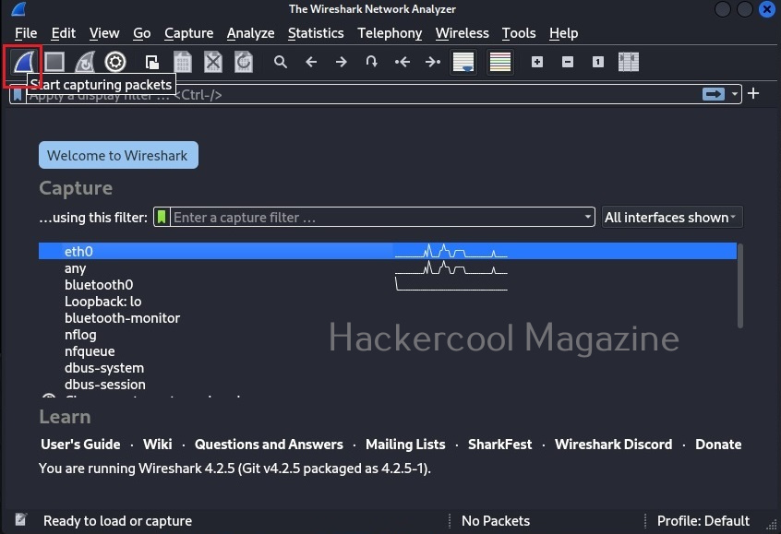
Task: Select the eth0 interface
Action: coord(388,252)
